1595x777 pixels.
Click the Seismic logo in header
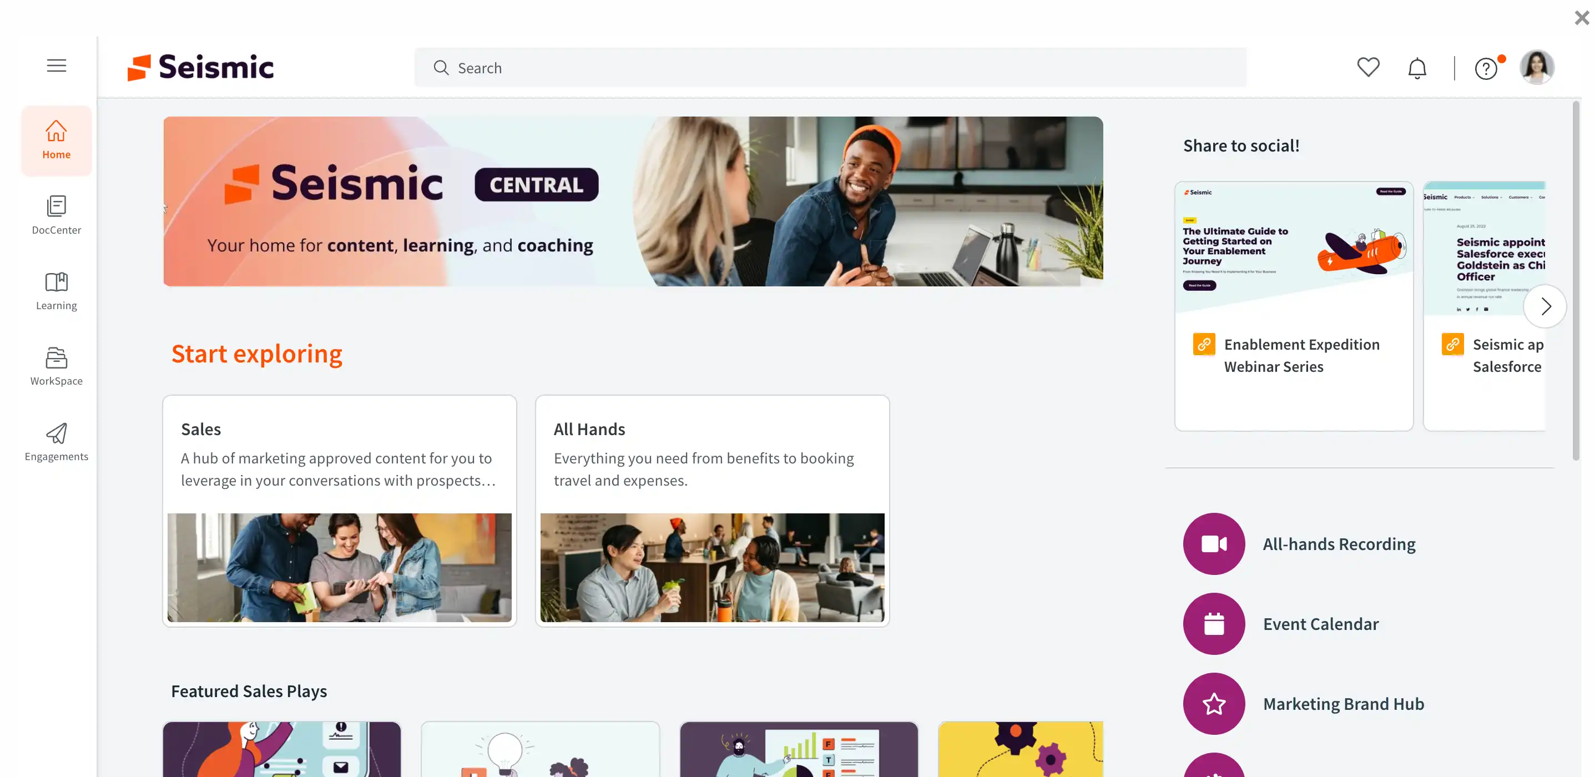point(200,67)
